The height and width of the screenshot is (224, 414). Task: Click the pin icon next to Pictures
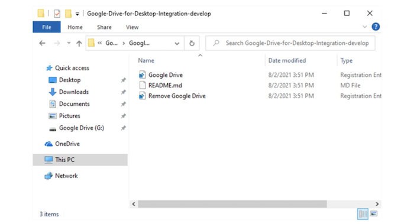click(123, 116)
